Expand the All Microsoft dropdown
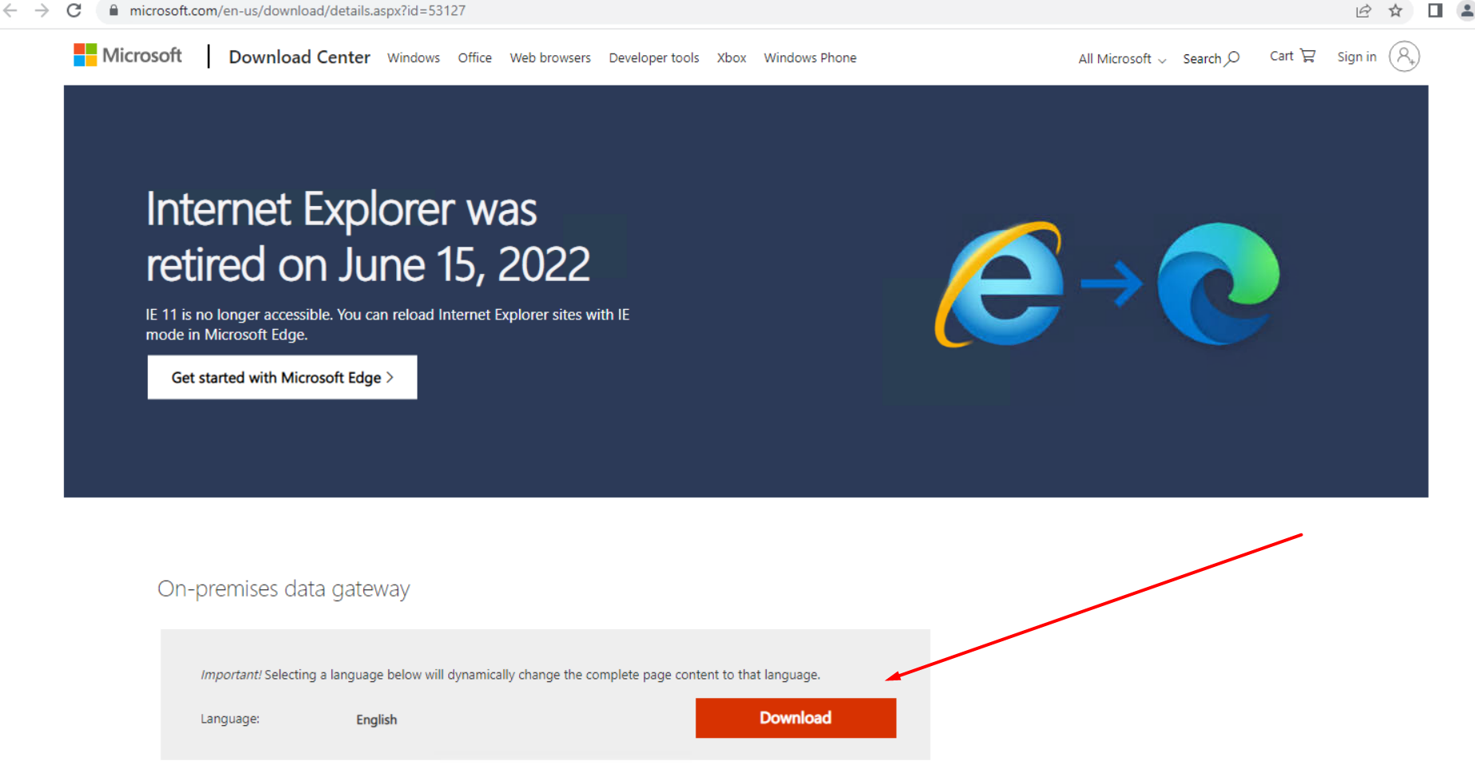Viewport: 1475px width, 773px height. click(x=1122, y=59)
